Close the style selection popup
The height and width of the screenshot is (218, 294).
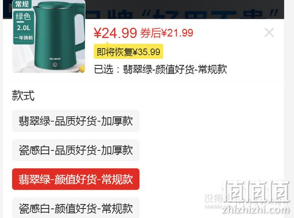click(269, 33)
